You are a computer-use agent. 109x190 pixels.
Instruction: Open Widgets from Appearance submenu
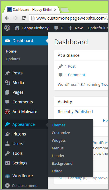click(x=59, y=140)
